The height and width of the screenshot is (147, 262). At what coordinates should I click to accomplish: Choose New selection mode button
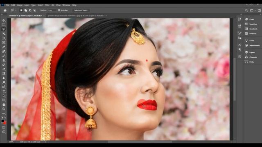pos(21,10)
